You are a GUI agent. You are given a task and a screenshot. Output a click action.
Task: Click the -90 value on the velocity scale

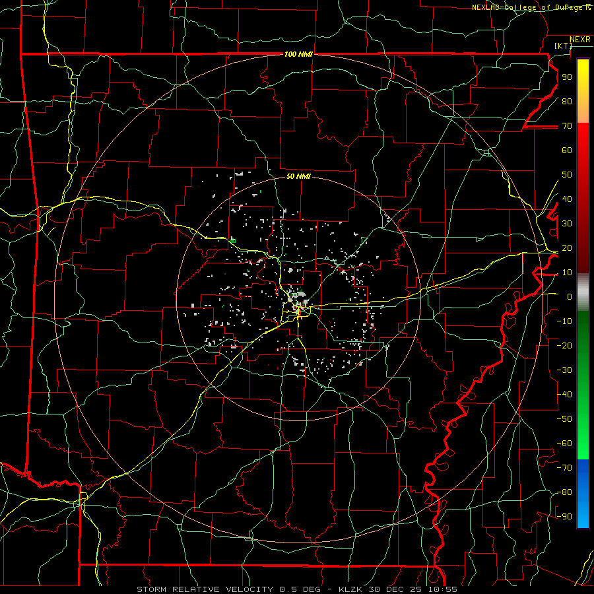coord(564,517)
